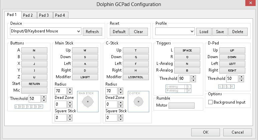
Task: Rebind D-Pad Right mapped to RIGHT
Action: tap(232, 71)
